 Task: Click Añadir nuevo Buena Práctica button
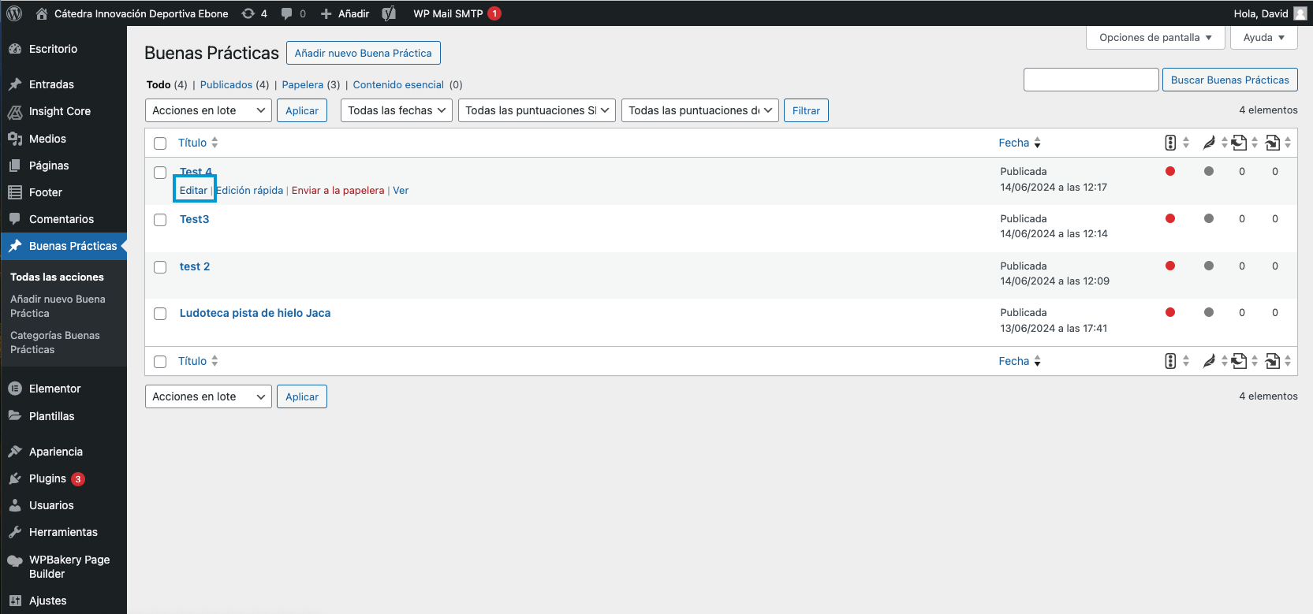click(363, 53)
